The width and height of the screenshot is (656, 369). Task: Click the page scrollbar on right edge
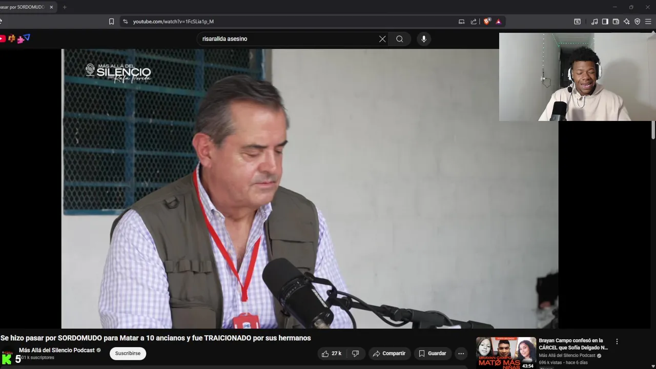coord(653,130)
